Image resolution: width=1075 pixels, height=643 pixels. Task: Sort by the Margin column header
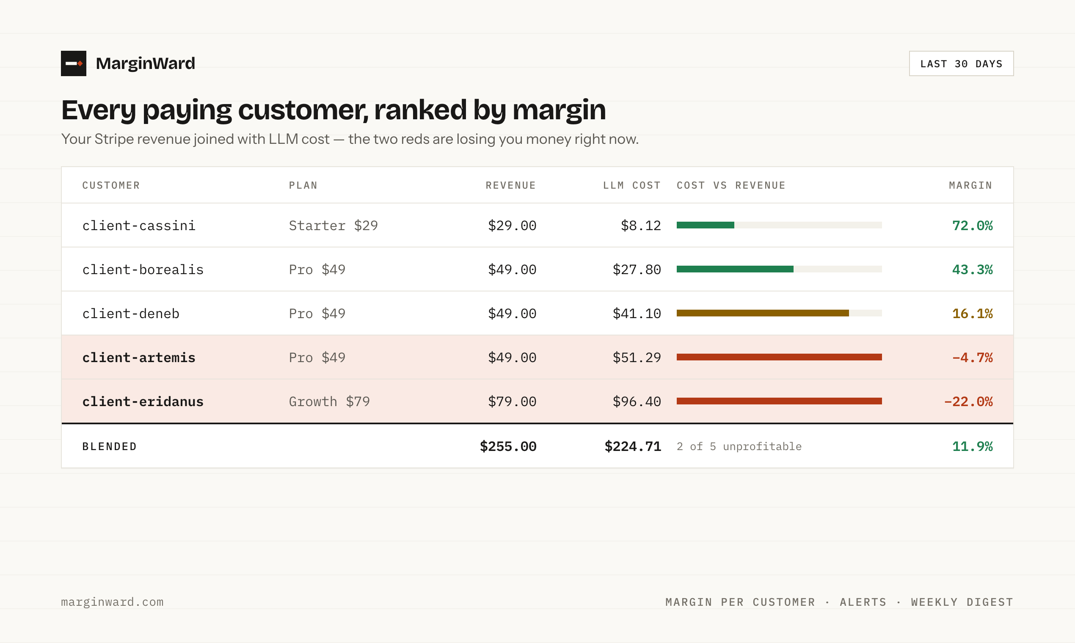coord(970,185)
